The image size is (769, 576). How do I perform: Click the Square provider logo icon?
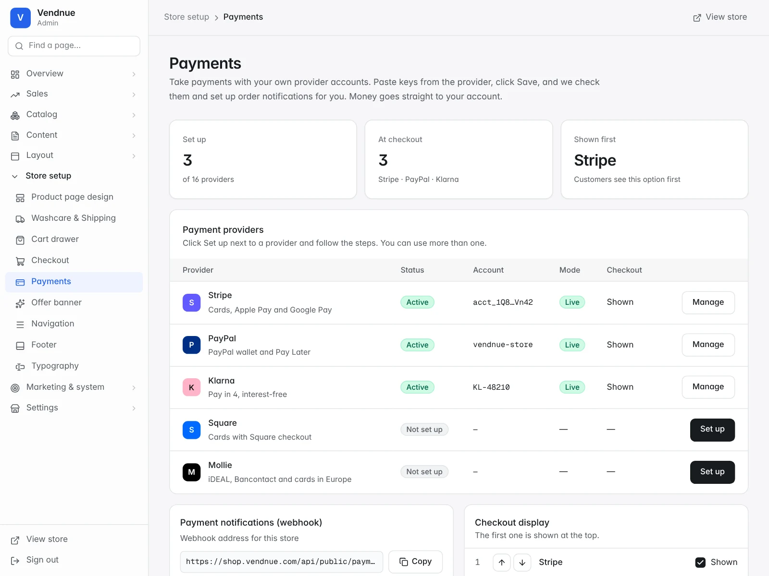(191, 430)
